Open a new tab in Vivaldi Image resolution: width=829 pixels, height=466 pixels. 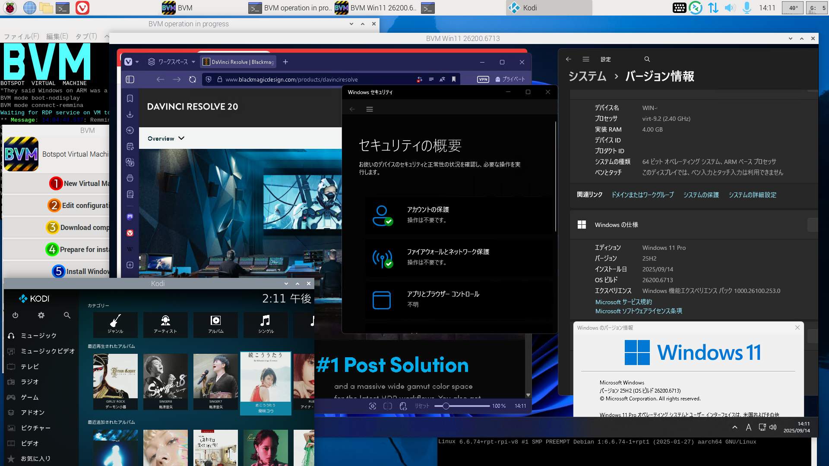(285, 62)
